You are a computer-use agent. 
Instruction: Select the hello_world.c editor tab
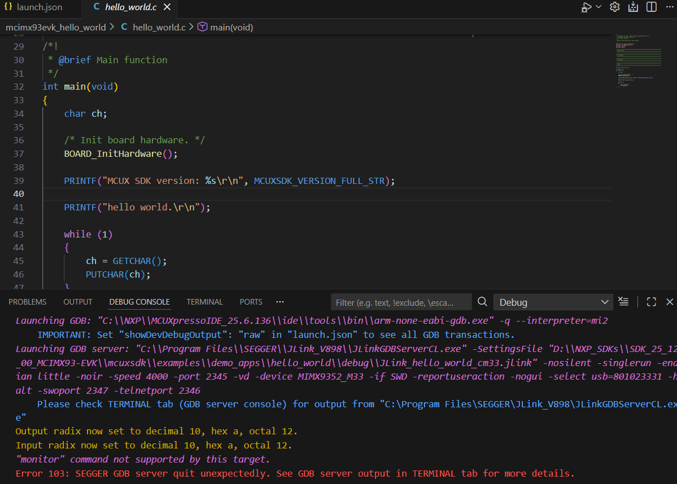tap(131, 7)
